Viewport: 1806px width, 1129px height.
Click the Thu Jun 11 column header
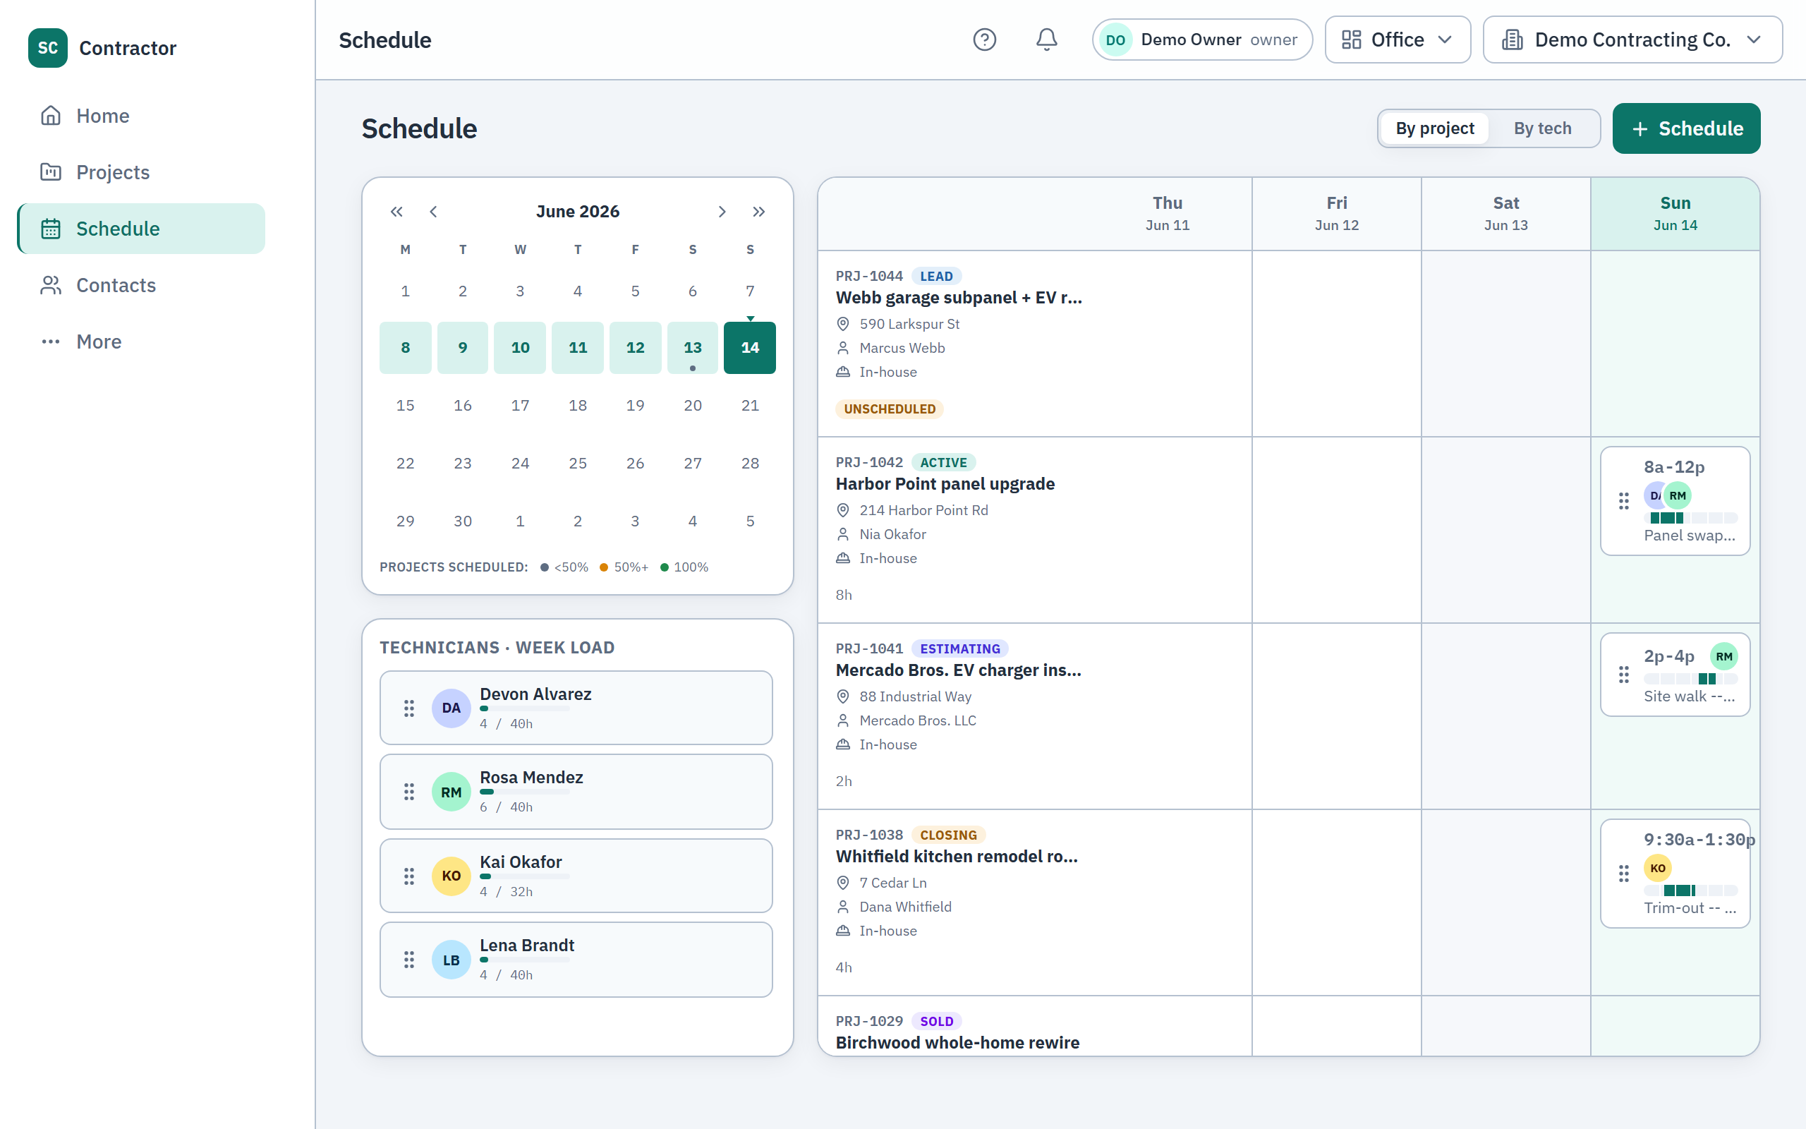pyautogui.click(x=1167, y=214)
